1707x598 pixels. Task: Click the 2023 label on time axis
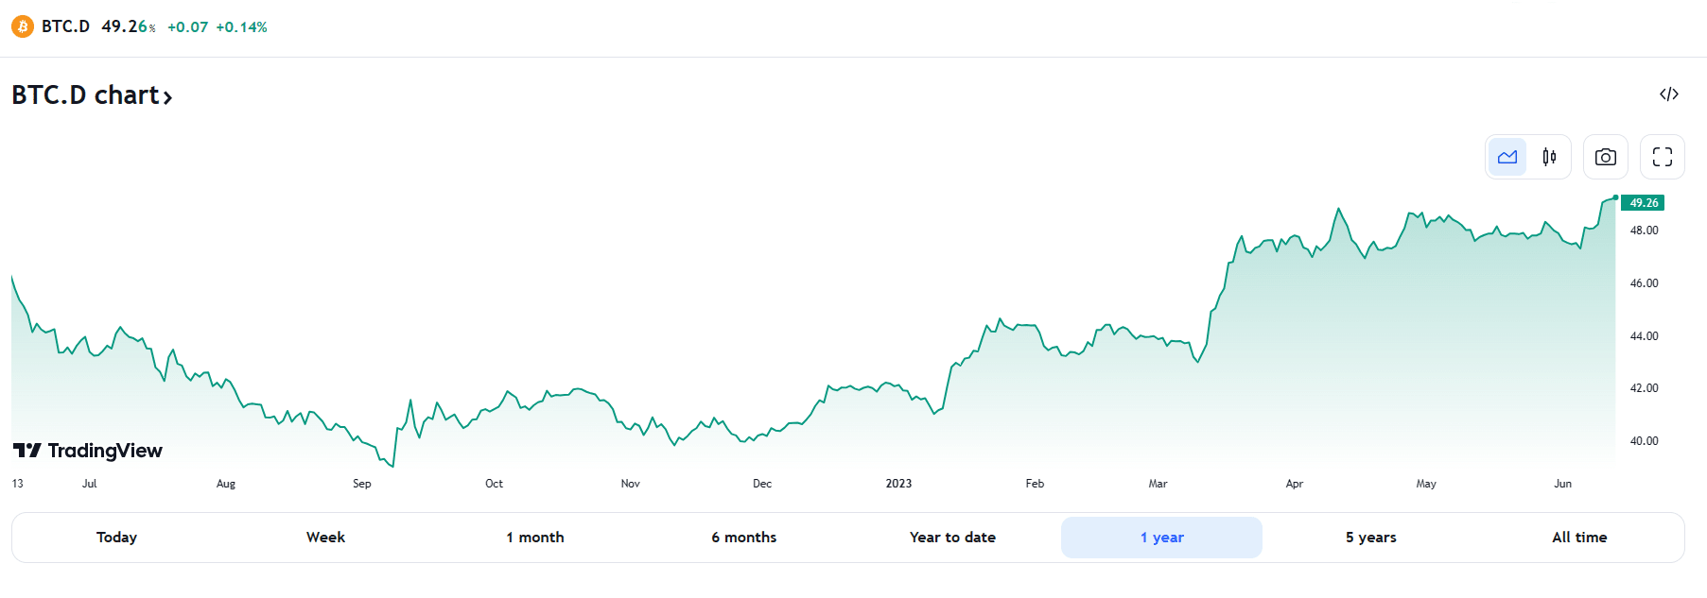point(898,484)
